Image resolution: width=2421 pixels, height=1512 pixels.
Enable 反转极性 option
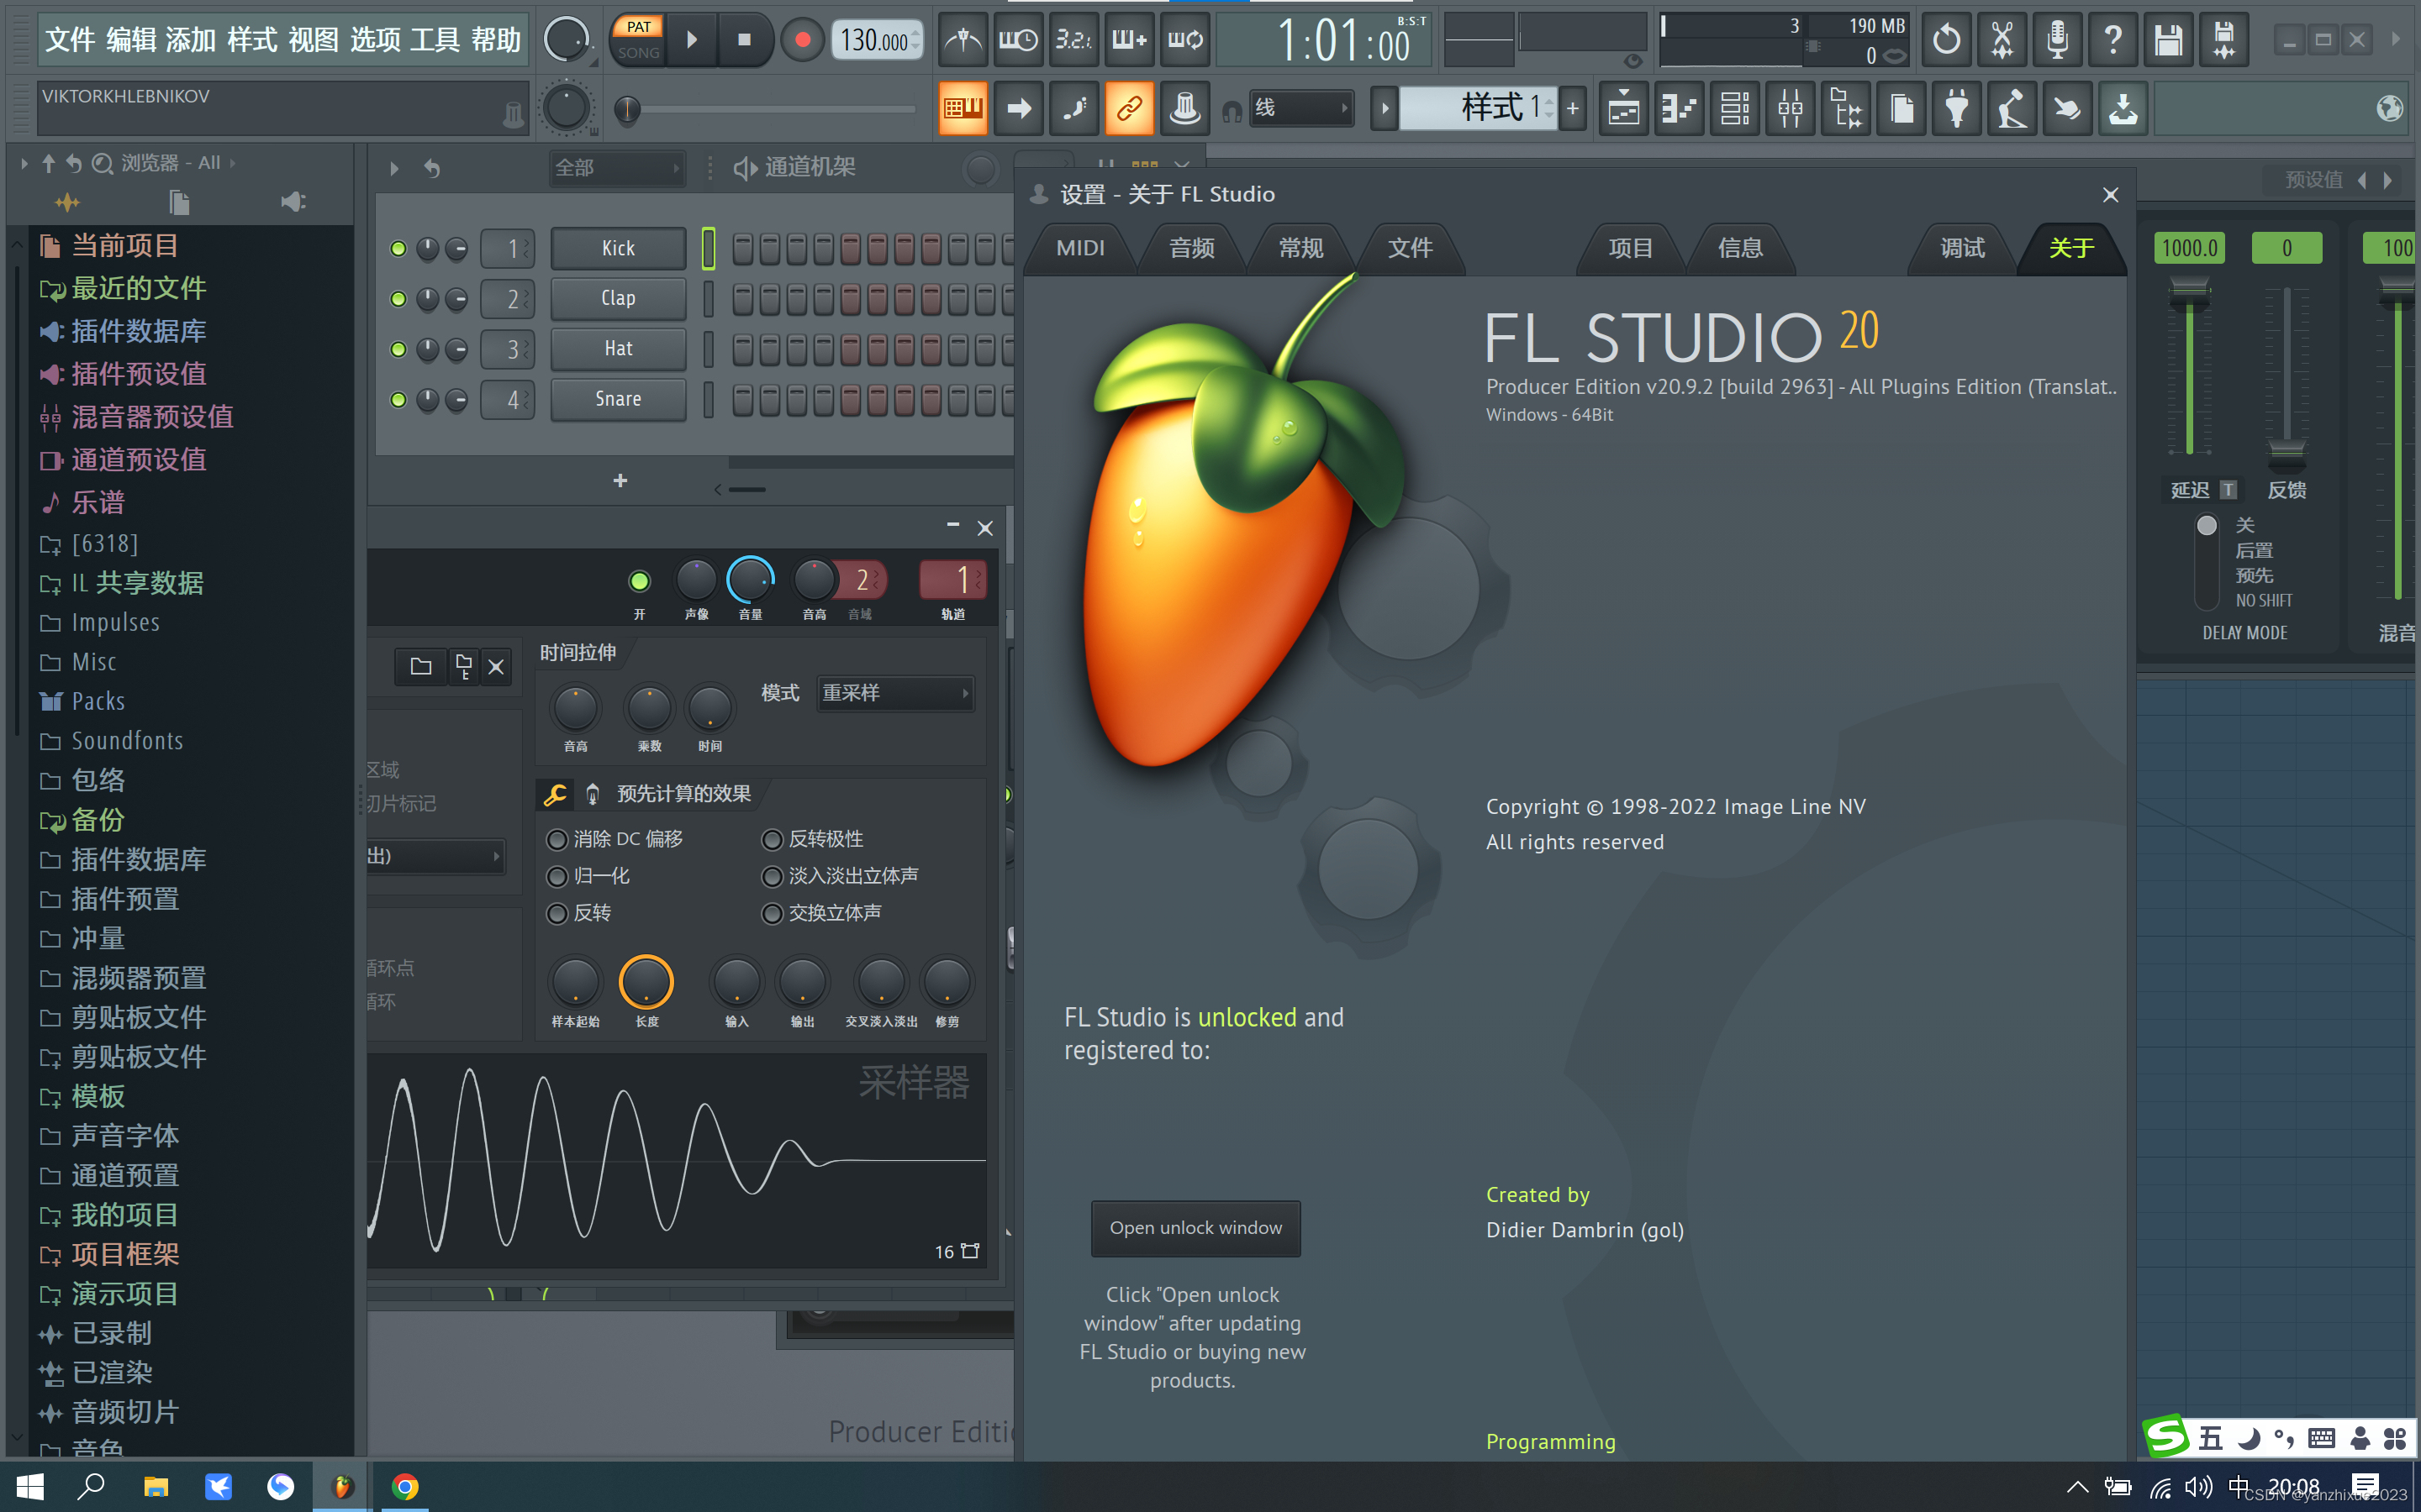772,839
